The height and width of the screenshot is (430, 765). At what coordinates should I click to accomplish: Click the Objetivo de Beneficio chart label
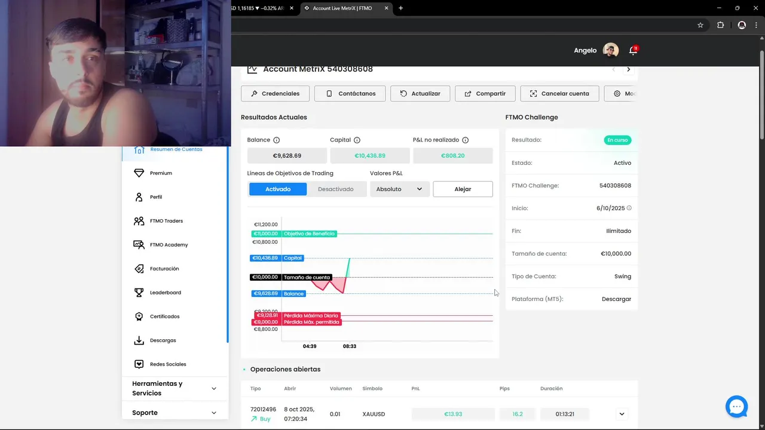(x=309, y=234)
